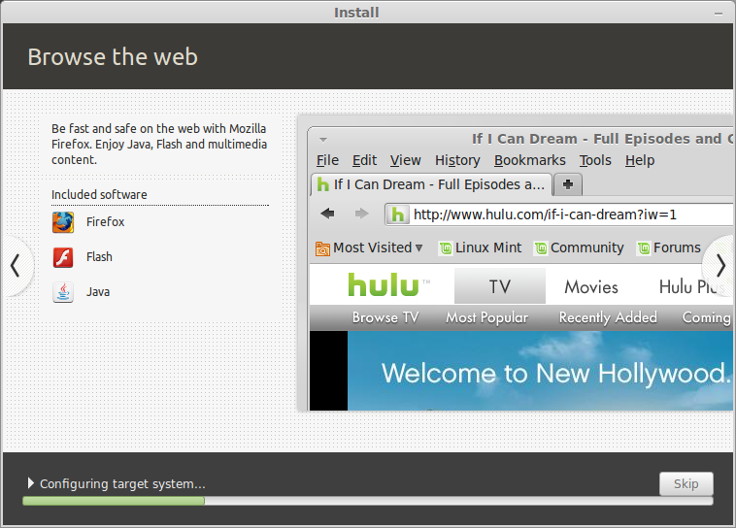Open the Most Visited dropdown arrow
Viewport: 736px width, 528px height.
(x=418, y=247)
